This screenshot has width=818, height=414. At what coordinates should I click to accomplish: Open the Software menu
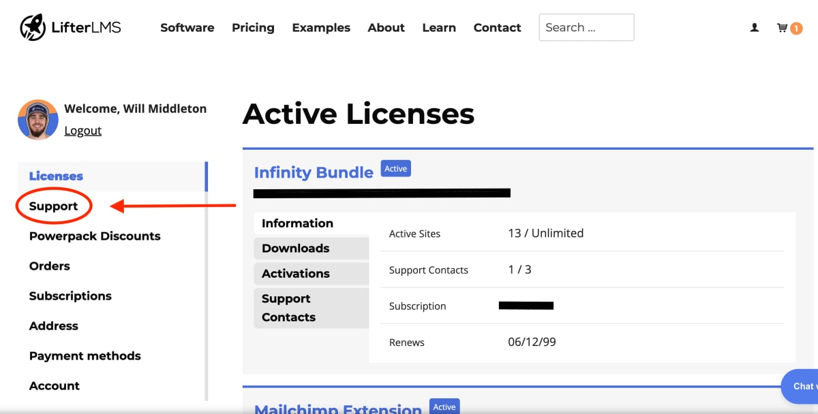[x=187, y=28]
